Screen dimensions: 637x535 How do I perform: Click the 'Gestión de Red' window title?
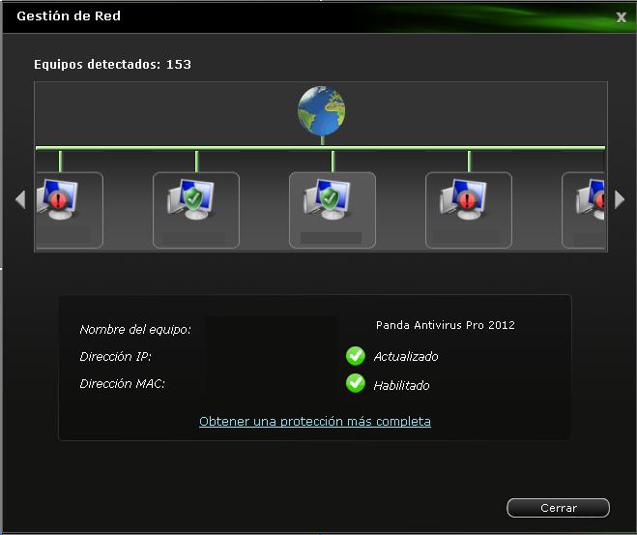[x=69, y=15]
